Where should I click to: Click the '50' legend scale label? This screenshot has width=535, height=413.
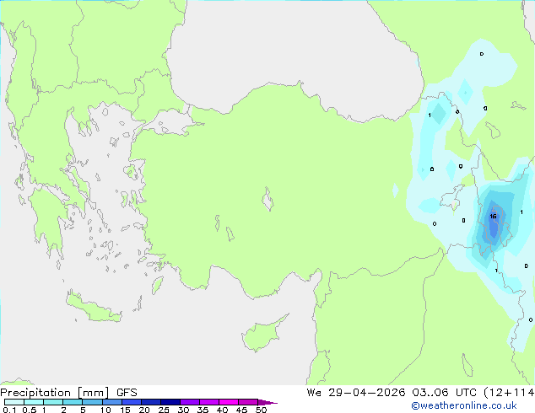(261, 410)
